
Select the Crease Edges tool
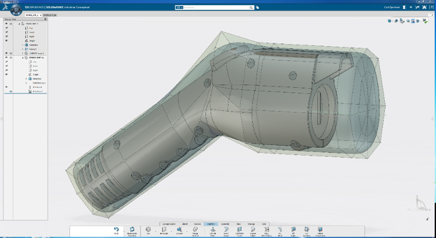coord(253,230)
